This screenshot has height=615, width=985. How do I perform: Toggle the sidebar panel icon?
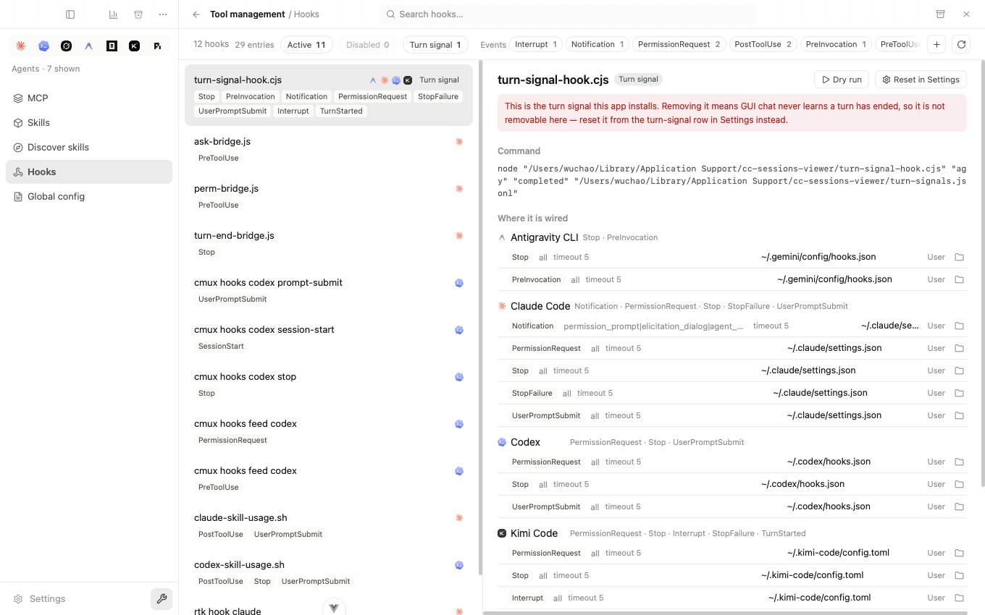coord(70,14)
